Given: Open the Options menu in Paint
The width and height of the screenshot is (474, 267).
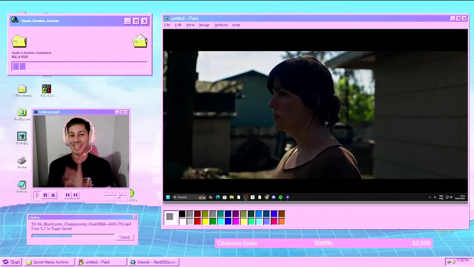Looking at the screenshot, I should (221, 25).
